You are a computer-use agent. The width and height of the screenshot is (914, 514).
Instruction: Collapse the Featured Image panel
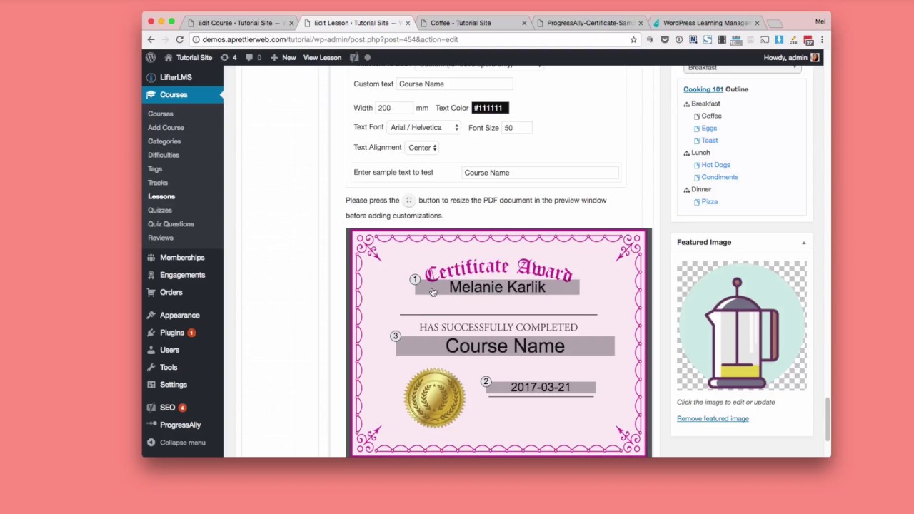pyautogui.click(x=803, y=243)
